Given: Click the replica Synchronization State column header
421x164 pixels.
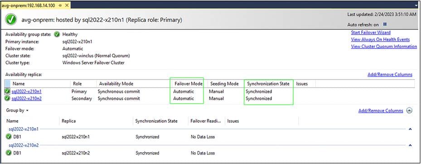Looking at the screenshot, I should click(268, 84).
